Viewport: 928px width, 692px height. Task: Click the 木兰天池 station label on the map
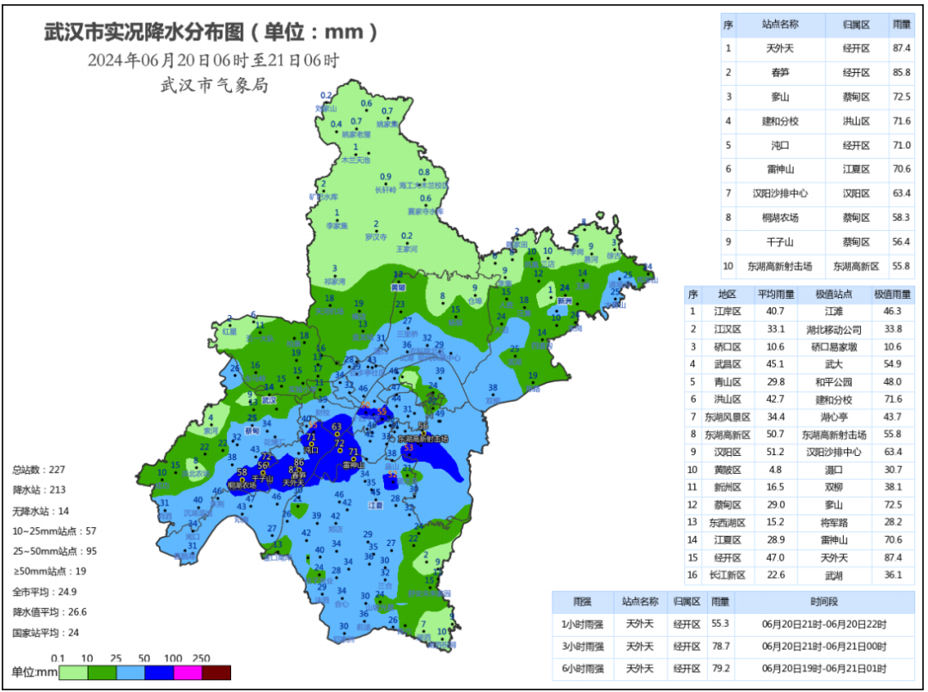coord(355,160)
